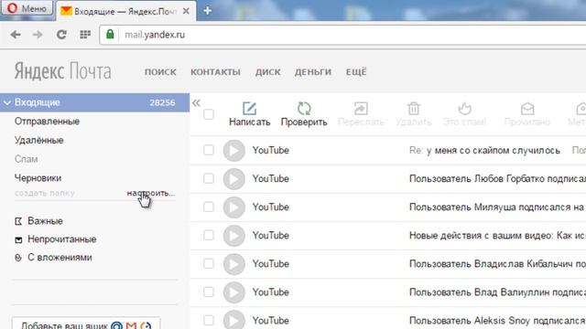
Task: Open message 'Пользователь Миляуша подписался на'
Action: pyautogui.click(x=496, y=207)
